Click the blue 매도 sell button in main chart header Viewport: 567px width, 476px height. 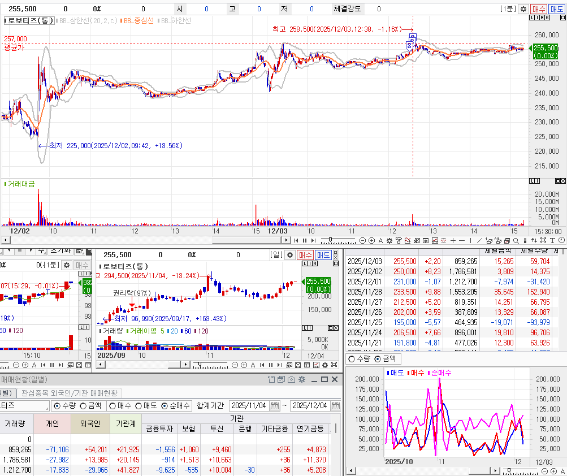pos(556,9)
